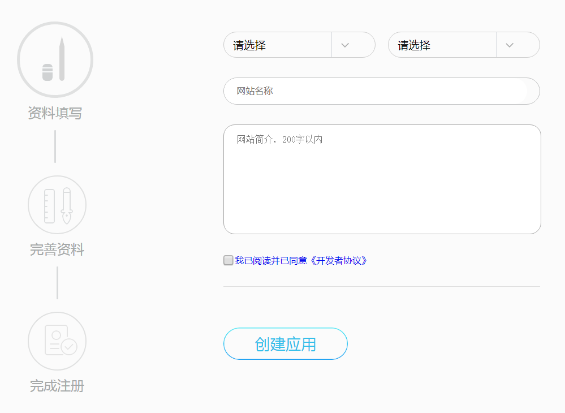Click the 资料填写 step label

(55, 113)
